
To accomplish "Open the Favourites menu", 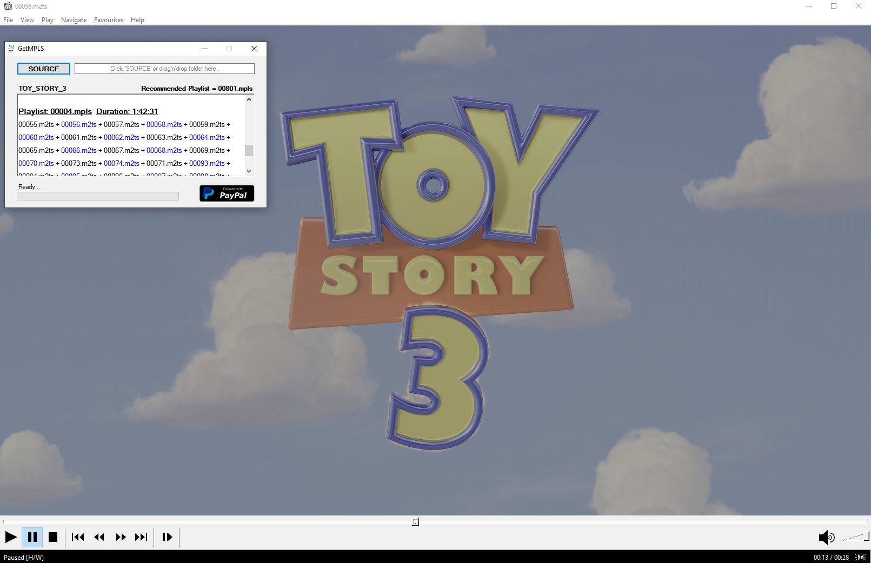I will (108, 20).
